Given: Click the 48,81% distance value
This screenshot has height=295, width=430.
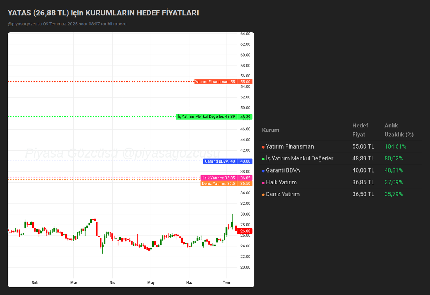Looking at the screenshot, I should click(393, 170).
